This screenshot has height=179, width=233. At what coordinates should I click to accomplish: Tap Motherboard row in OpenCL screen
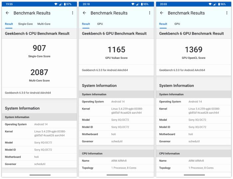(x=194, y=134)
